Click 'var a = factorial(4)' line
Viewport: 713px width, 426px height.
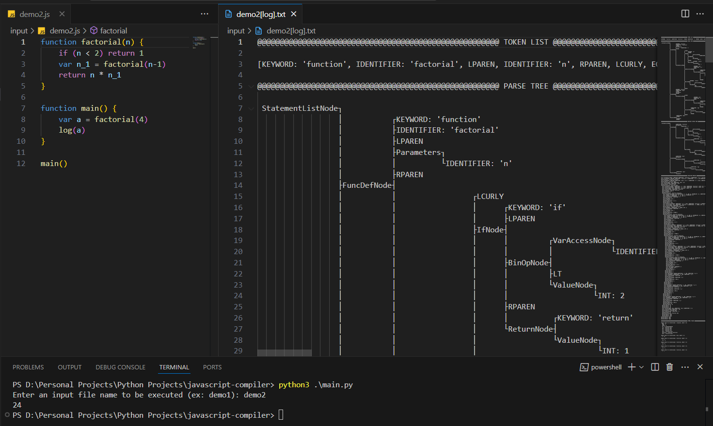103,120
